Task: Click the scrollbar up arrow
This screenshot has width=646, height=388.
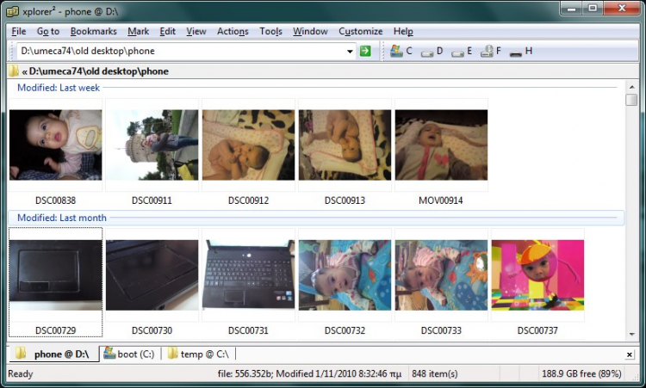Action: coord(631,87)
